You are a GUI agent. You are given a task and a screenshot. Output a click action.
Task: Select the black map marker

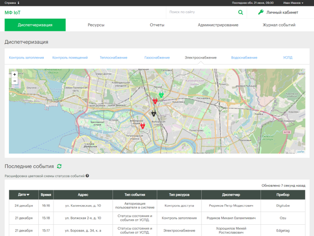[x=154, y=113]
